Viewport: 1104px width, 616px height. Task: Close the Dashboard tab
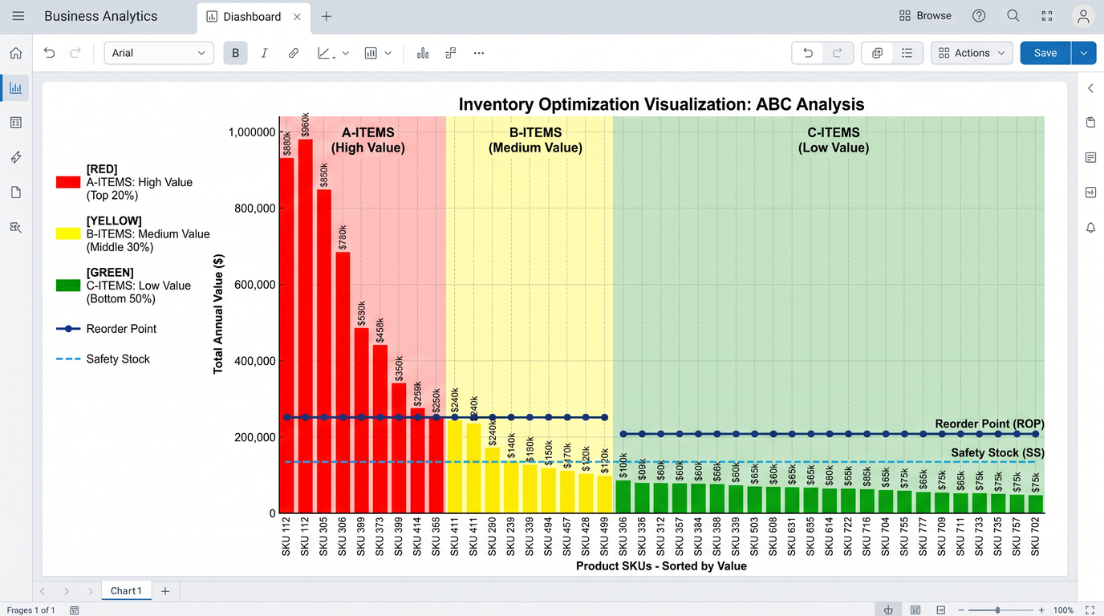pyautogui.click(x=298, y=17)
